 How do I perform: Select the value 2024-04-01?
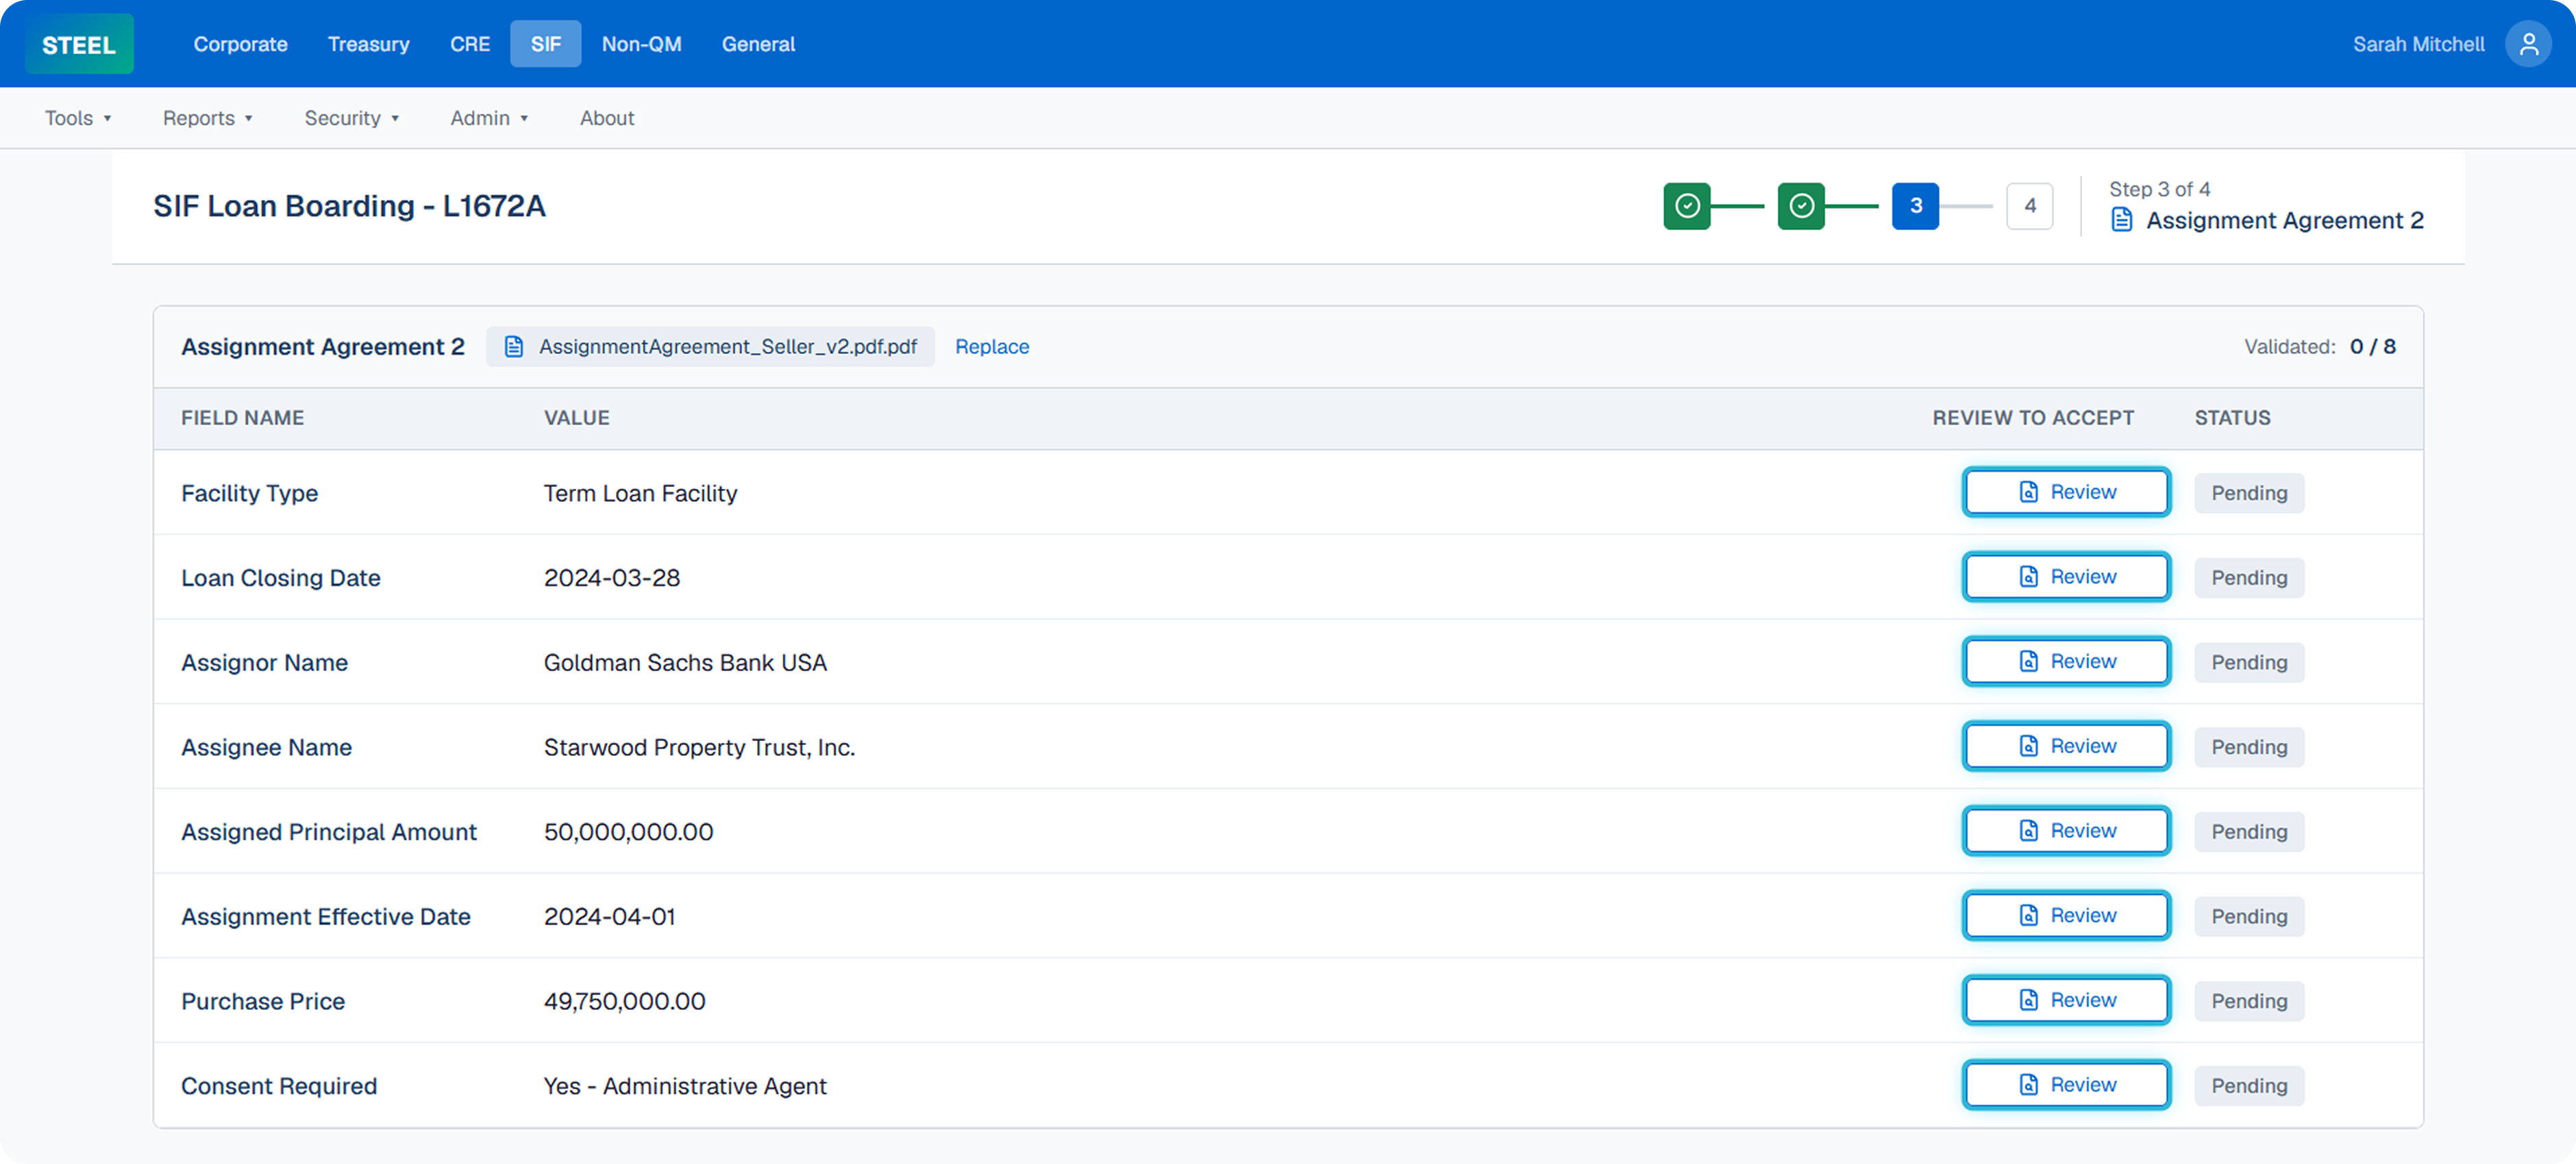[x=610, y=916]
